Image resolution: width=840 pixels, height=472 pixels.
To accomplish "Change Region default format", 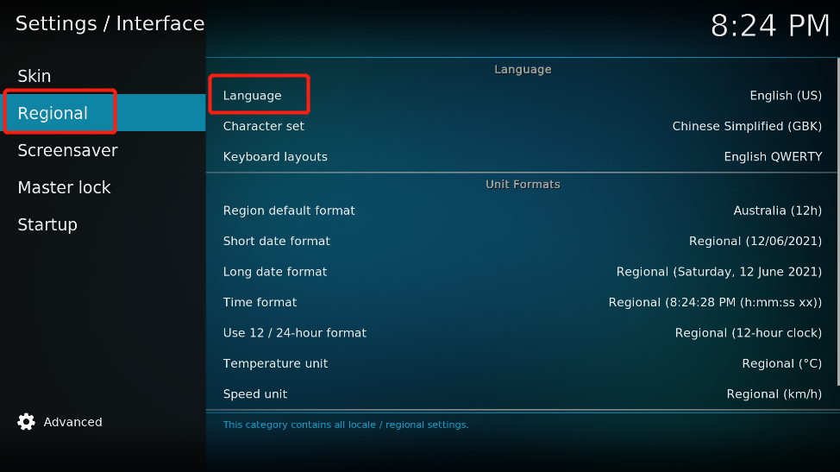I will (522, 211).
